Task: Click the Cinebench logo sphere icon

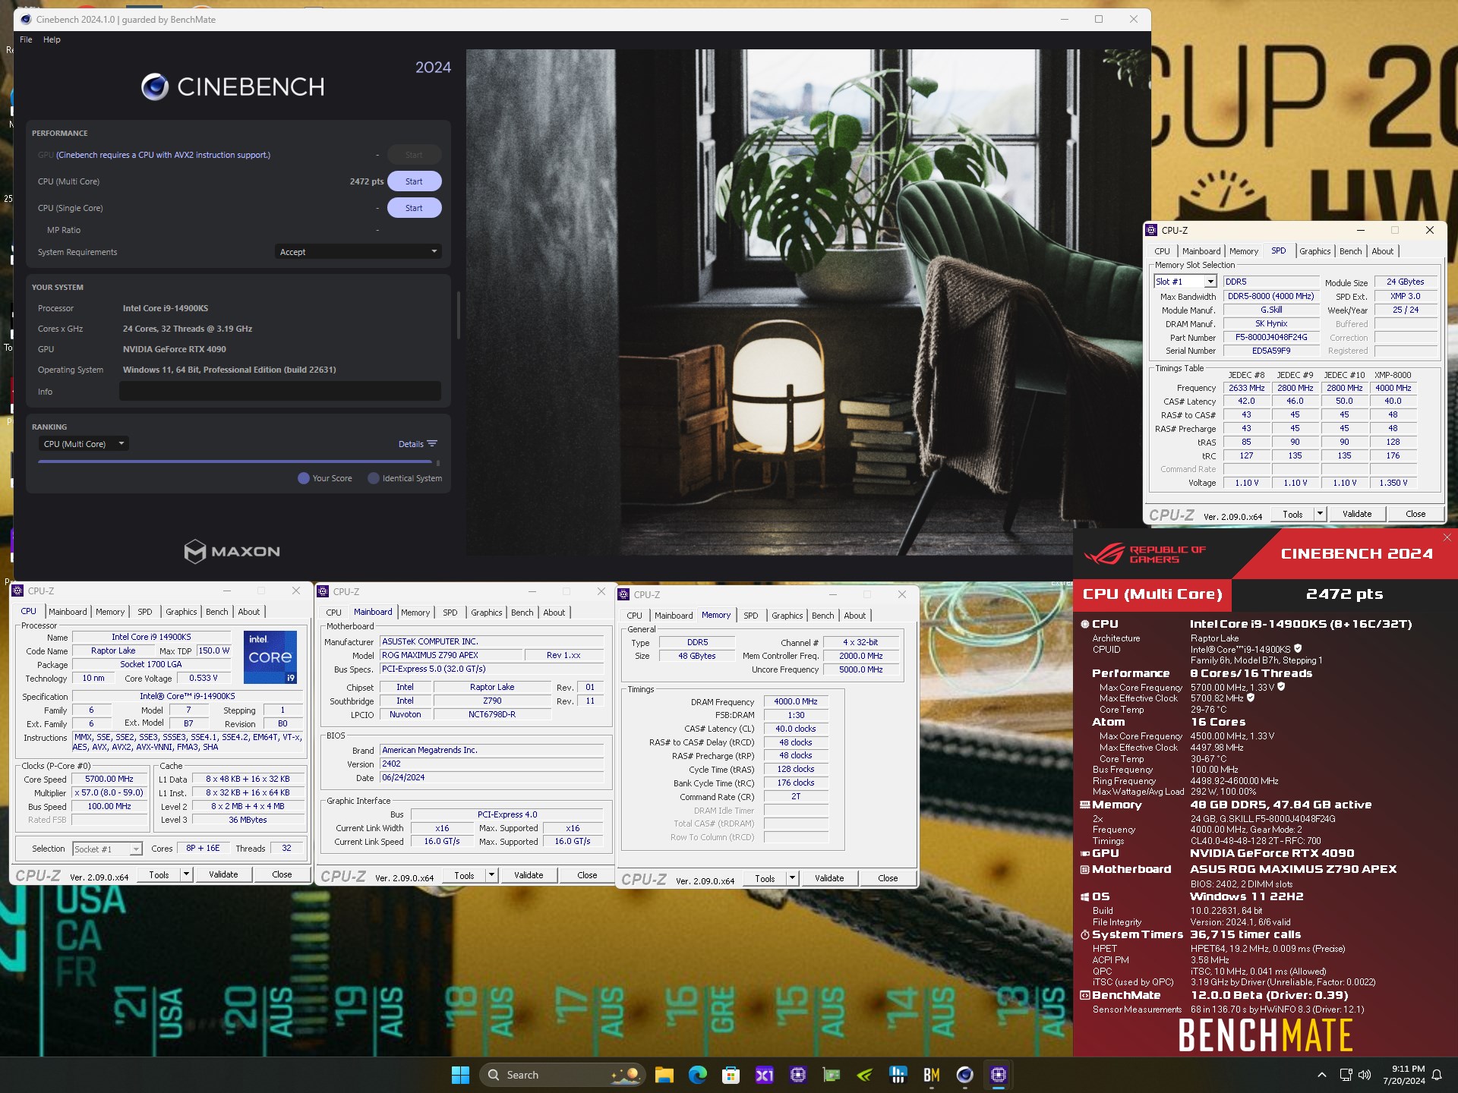Action: click(x=155, y=87)
